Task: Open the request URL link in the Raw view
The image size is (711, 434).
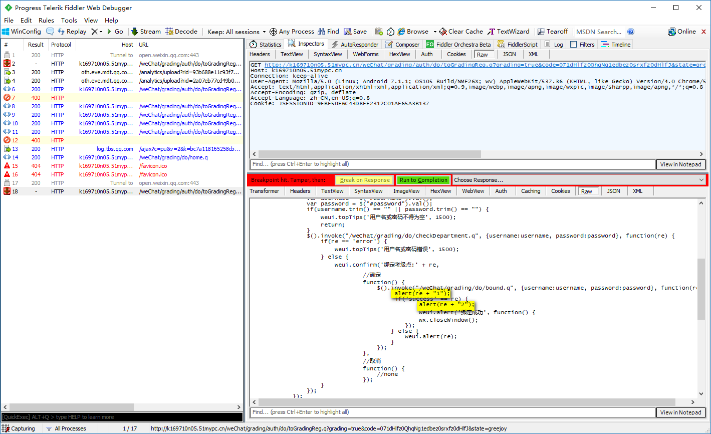Action: [x=485, y=65]
